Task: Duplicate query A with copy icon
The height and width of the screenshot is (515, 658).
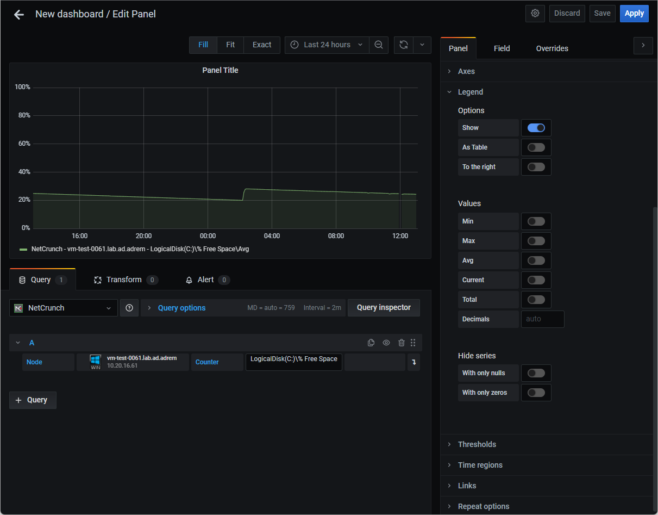Action: coord(371,343)
